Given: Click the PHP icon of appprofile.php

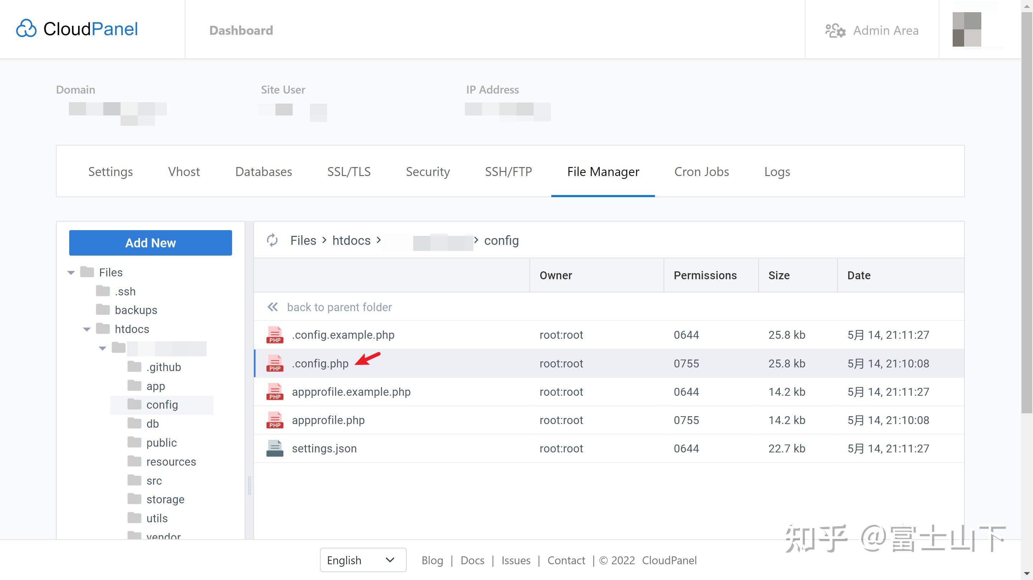Looking at the screenshot, I should click(275, 420).
